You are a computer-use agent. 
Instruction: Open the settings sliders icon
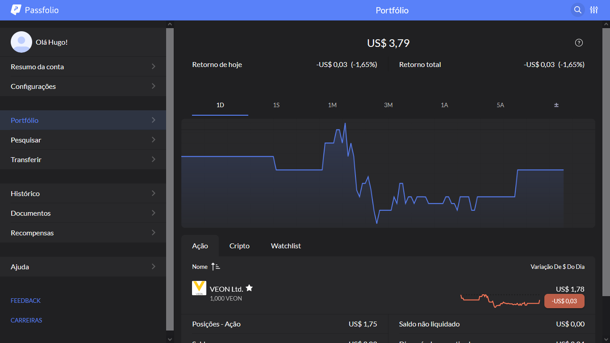tap(594, 10)
